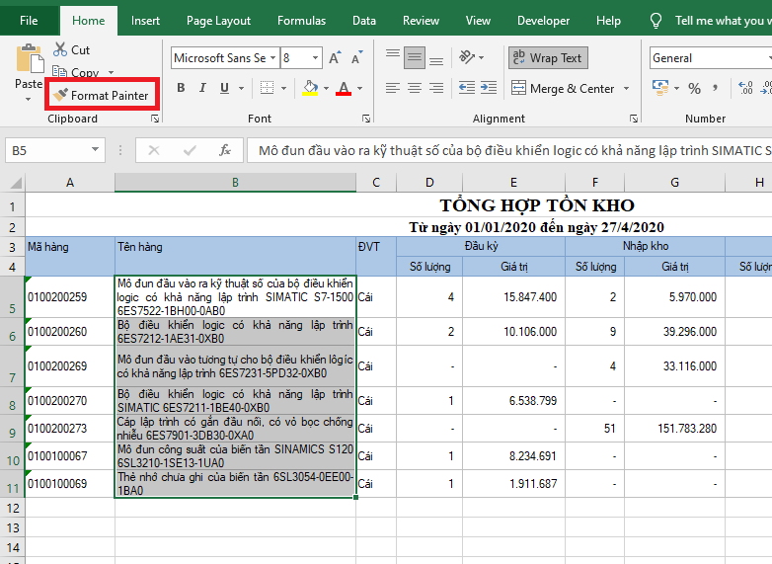Viewport: 772px width, 564px height.
Task: Click the Paste clipboard icon
Action: pyautogui.click(x=29, y=61)
